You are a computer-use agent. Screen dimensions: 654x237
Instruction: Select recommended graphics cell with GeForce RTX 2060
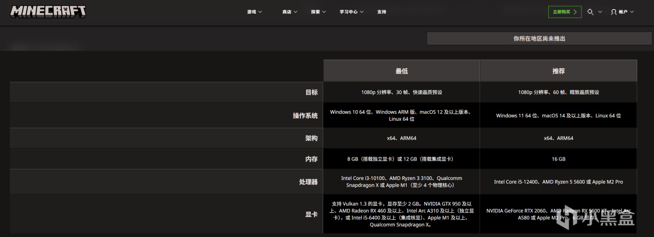[558, 214]
